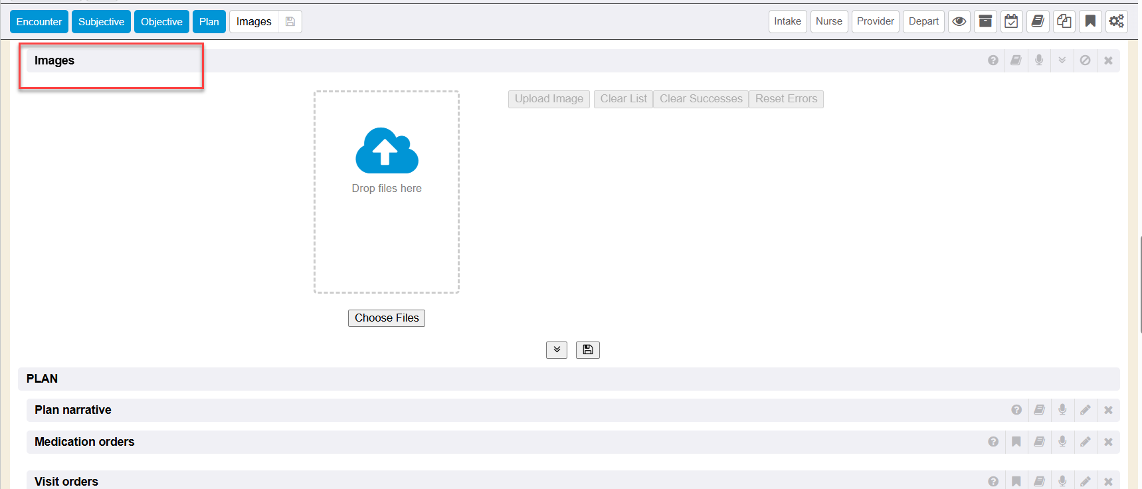Click the ban circle icon in Images header
The image size is (1142, 489).
[x=1085, y=60]
